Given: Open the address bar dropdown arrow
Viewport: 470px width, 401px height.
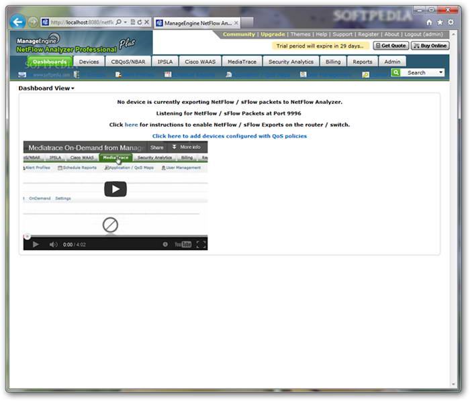Looking at the screenshot, I should 126,22.
